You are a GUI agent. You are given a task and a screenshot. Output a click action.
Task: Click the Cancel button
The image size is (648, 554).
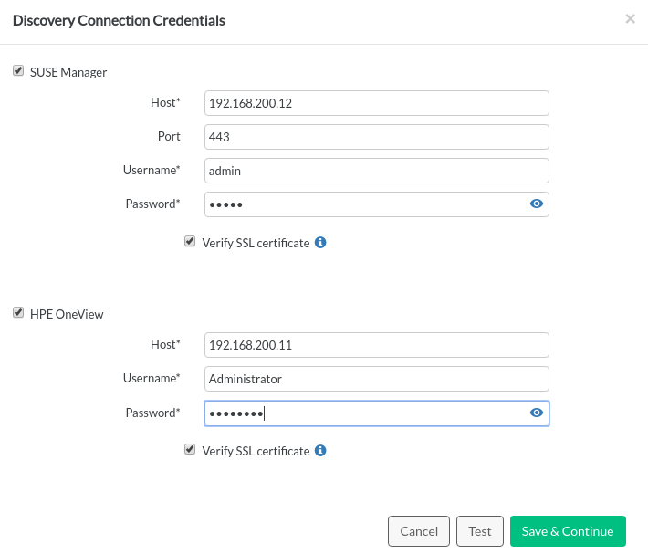tap(419, 531)
